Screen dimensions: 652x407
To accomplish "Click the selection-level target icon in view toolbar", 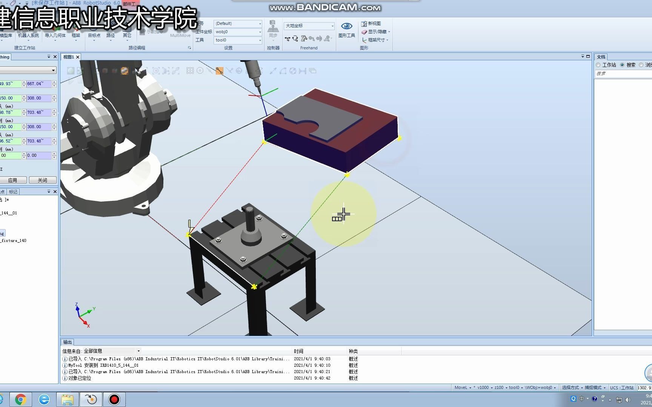I will tap(156, 70).
